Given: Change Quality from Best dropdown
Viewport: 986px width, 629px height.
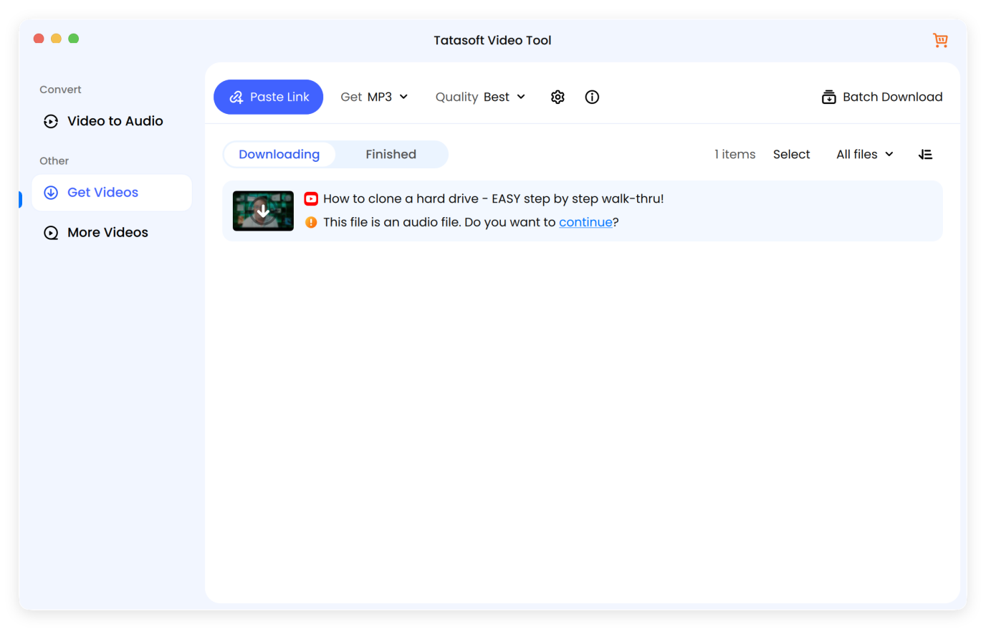Looking at the screenshot, I should [x=480, y=97].
